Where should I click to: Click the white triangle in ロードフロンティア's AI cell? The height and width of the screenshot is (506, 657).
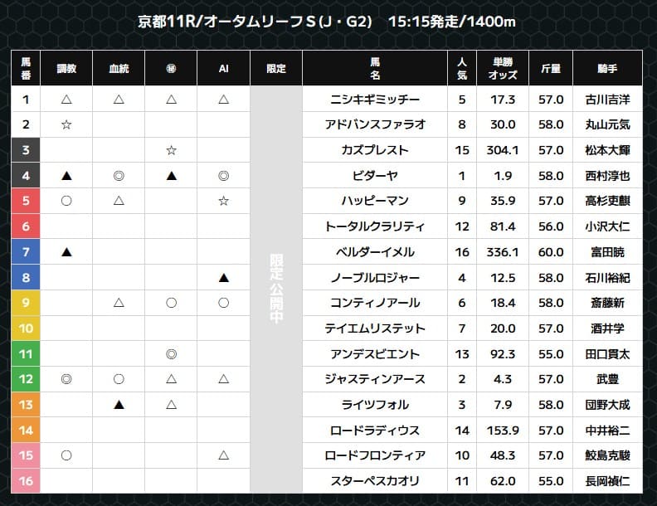[223, 455]
